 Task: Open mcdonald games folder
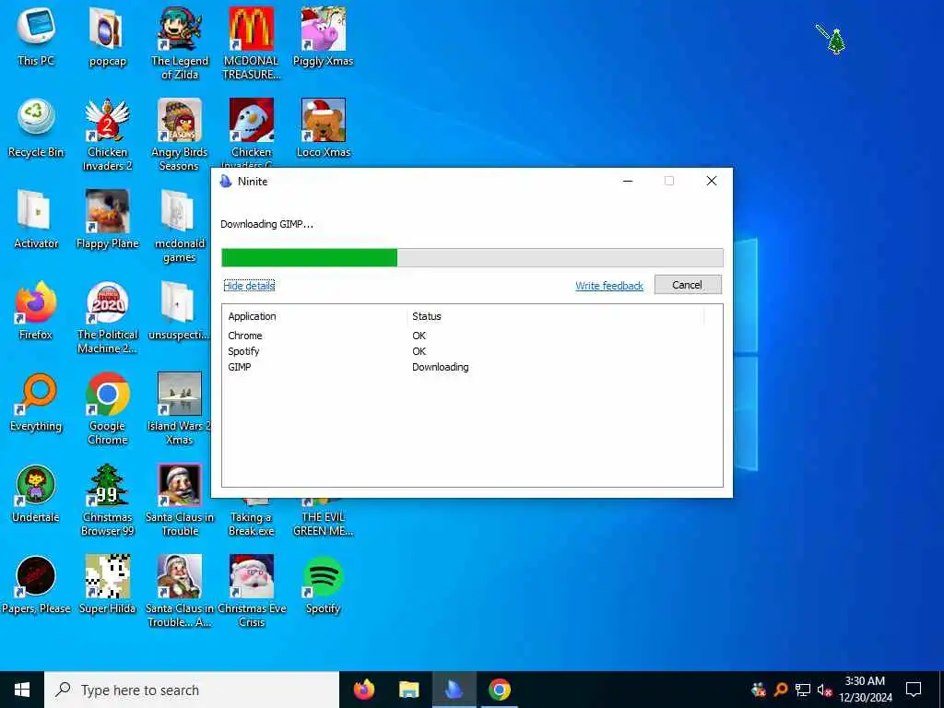(180, 227)
